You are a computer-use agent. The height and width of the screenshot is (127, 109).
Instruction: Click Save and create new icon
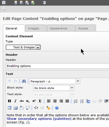coord(33,3)
